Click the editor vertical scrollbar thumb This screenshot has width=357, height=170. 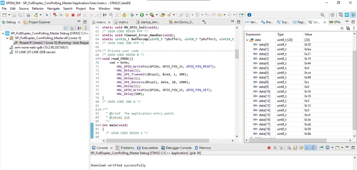click(237, 54)
